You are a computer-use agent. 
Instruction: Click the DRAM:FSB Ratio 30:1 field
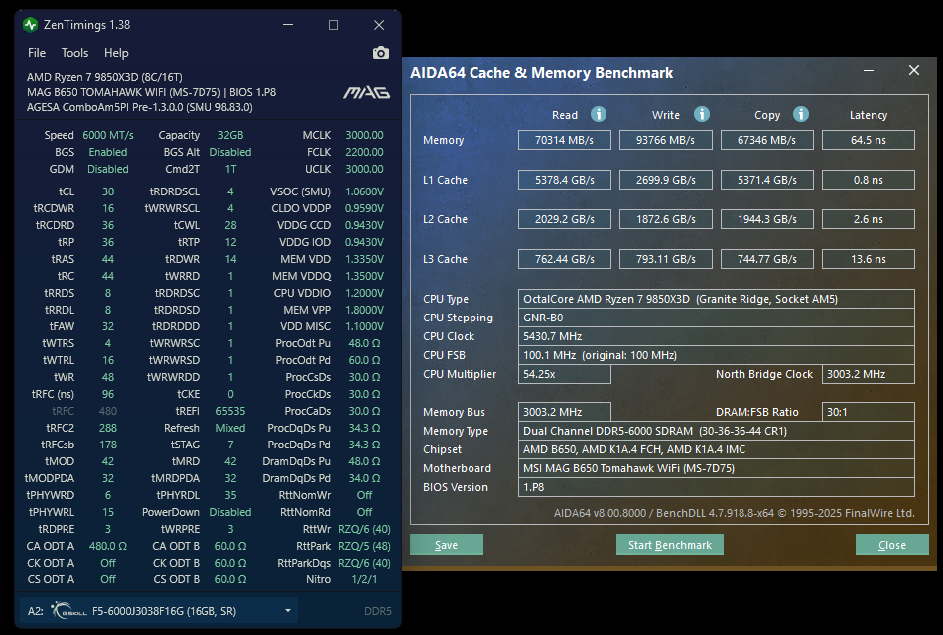pos(869,412)
